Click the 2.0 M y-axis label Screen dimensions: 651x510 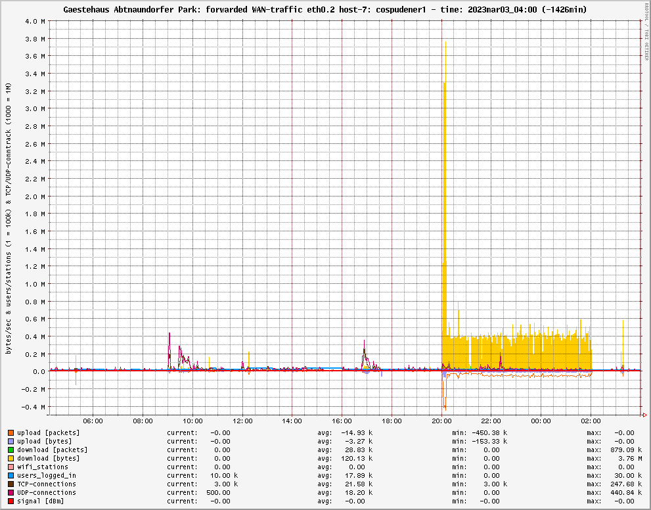point(35,197)
